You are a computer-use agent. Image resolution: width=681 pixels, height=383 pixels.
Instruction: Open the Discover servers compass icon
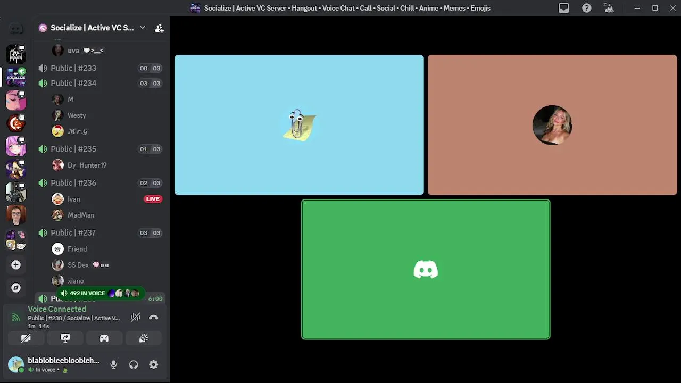point(16,288)
